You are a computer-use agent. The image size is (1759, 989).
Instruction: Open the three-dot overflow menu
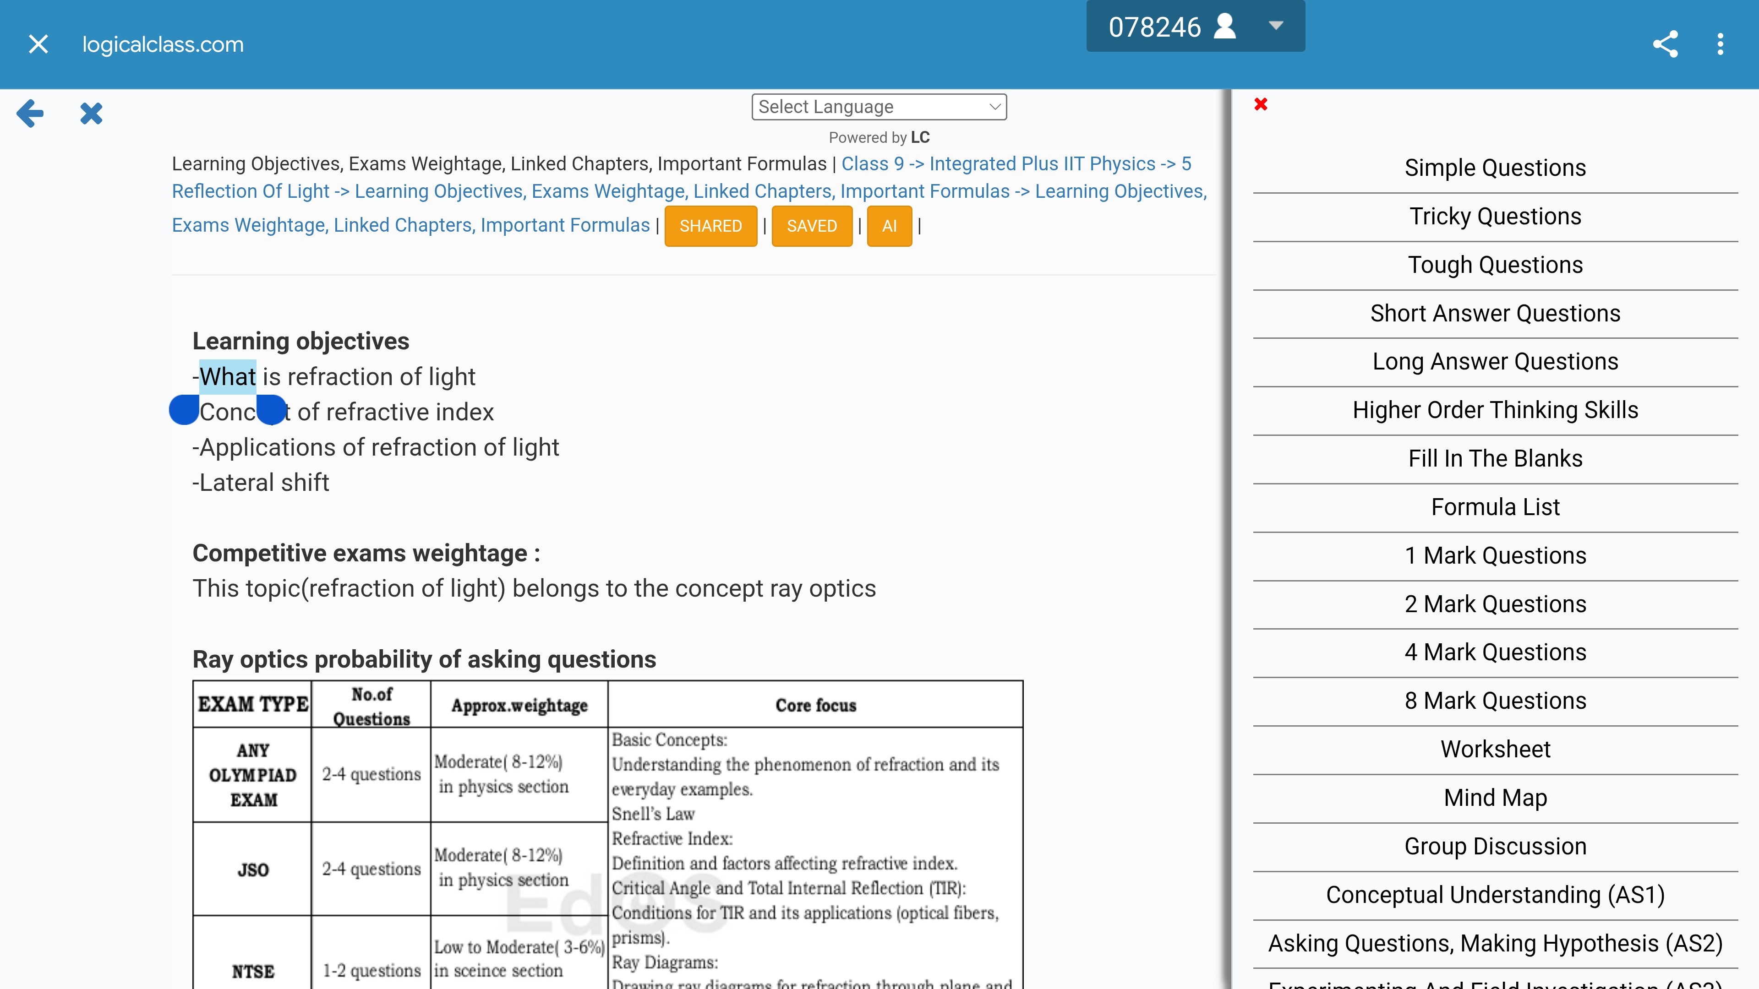point(1720,44)
